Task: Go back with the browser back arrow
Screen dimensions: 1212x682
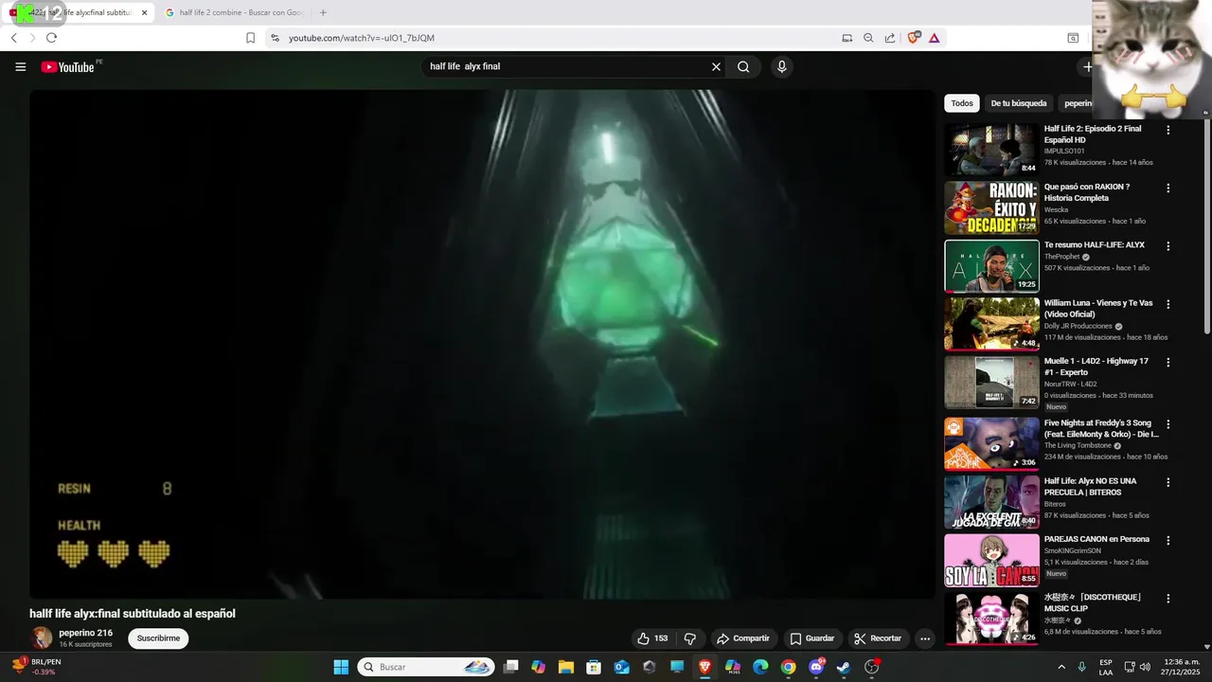Action: tap(14, 38)
